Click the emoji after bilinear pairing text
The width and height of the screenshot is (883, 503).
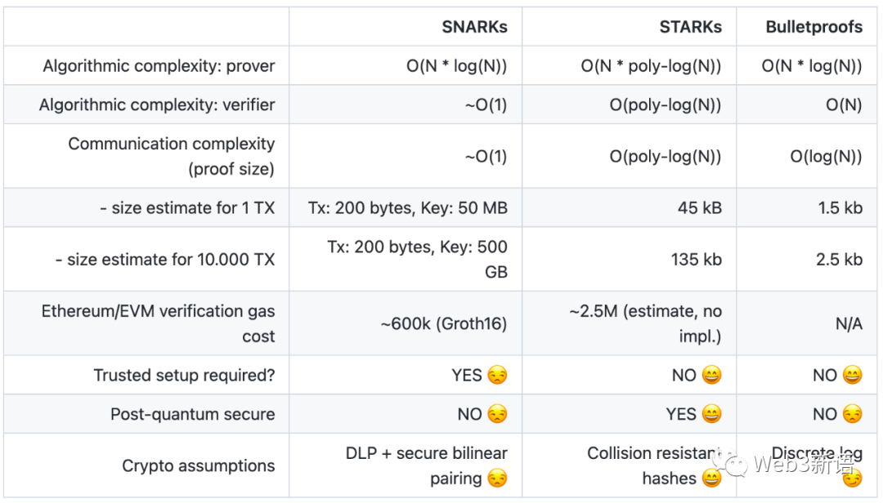(497, 479)
